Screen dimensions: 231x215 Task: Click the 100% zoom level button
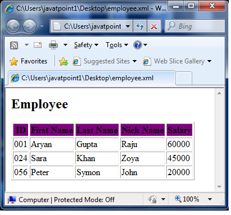point(187,199)
